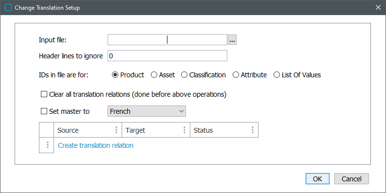The height and width of the screenshot is (193, 386).
Task: Confirm with the OK button
Action: 317,179
